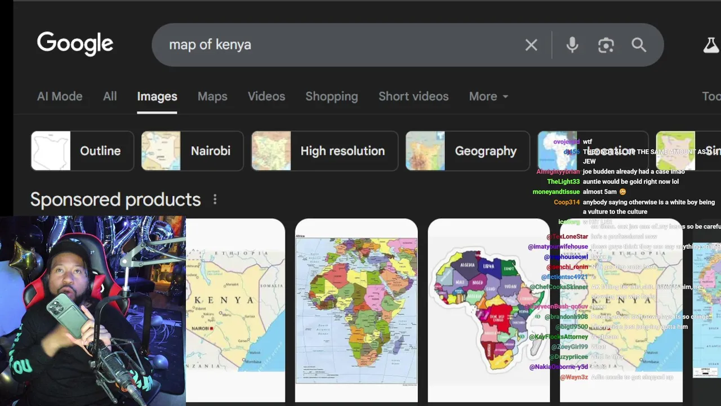Go to the Videos tab
Viewport: 721px width, 406px height.
(266, 96)
